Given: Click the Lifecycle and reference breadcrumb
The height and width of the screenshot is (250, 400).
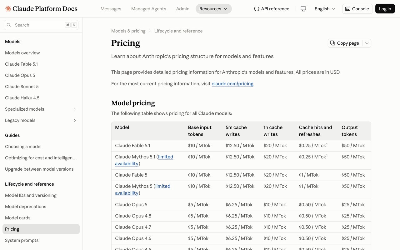Looking at the screenshot, I should coord(178,31).
